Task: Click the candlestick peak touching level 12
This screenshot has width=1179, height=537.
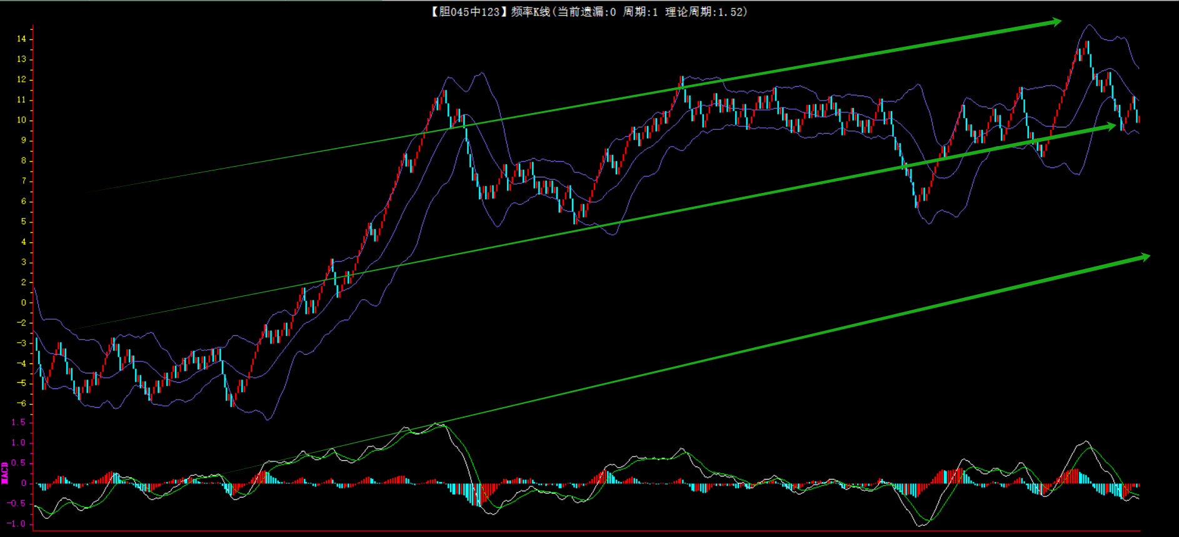Action: [682, 79]
